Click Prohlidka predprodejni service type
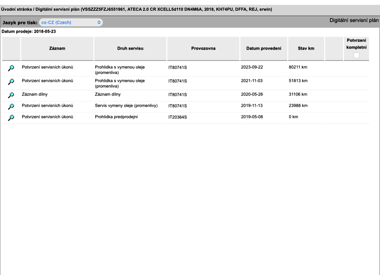 [x=116, y=117]
